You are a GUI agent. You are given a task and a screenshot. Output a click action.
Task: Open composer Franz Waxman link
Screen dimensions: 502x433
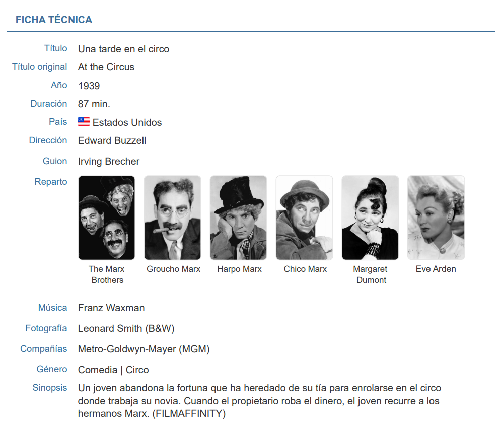[x=111, y=308]
